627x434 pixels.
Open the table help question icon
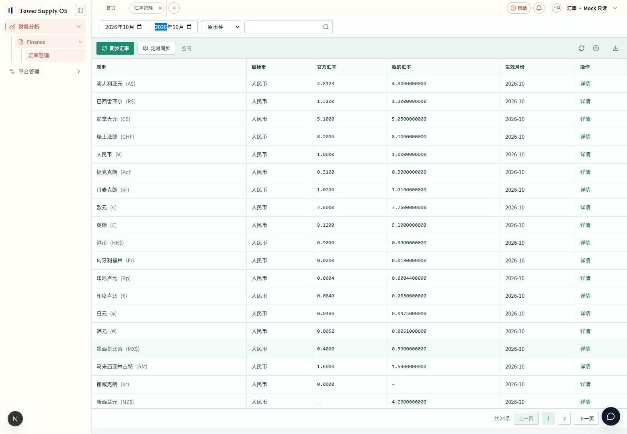(596, 48)
